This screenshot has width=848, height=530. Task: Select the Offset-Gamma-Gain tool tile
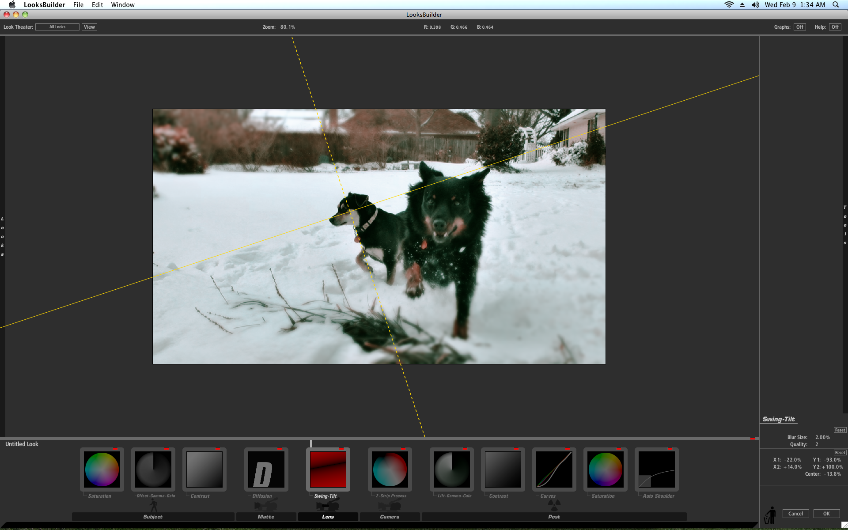pyautogui.click(x=153, y=469)
